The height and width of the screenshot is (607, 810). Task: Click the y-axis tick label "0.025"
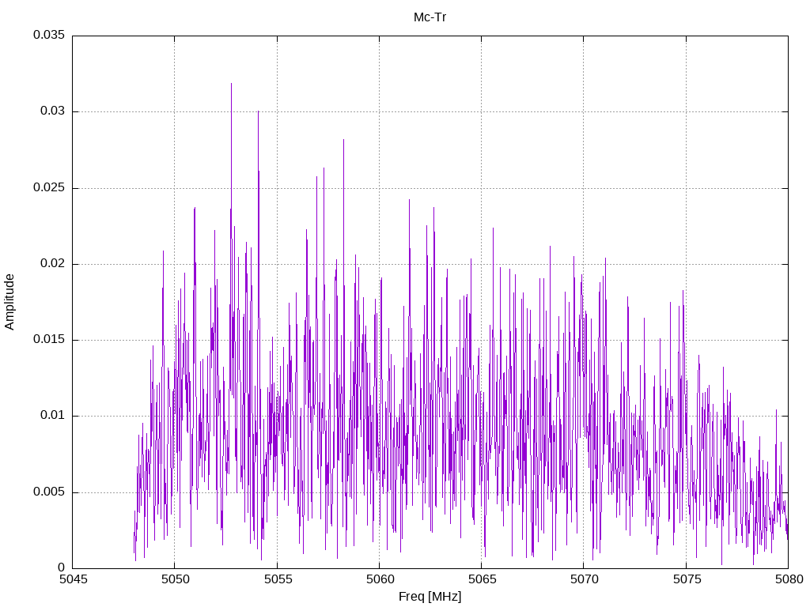pos(49,187)
